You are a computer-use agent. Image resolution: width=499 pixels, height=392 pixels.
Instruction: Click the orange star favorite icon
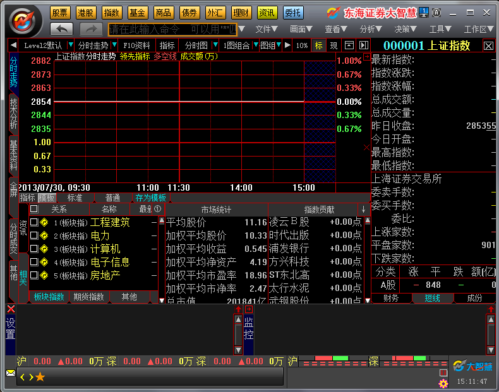point(40,377)
